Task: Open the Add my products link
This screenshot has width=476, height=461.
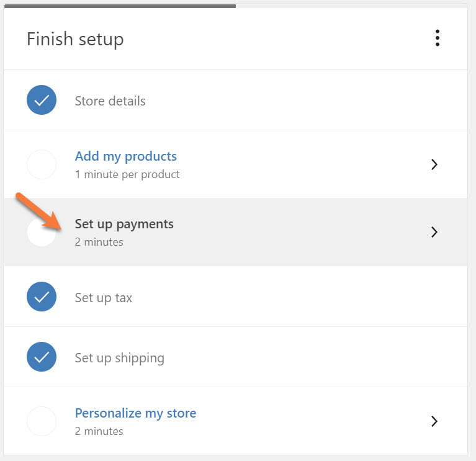Action: click(x=125, y=156)
